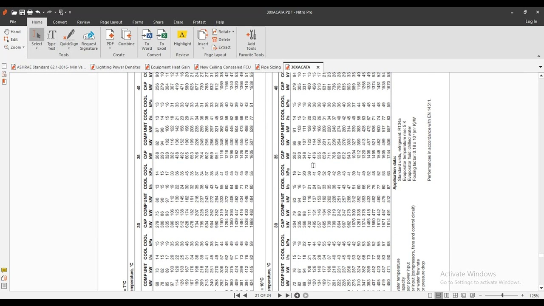Go to the previous page
Viewport: 544px width, 306px height.
pos(245,295)
